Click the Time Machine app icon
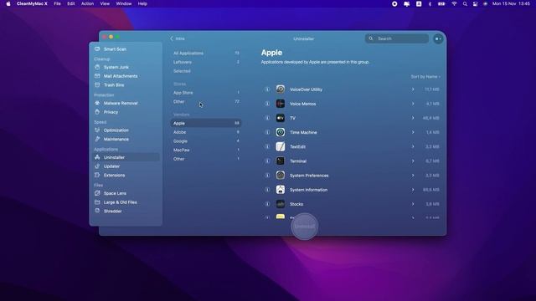Screen dimensions: 536x301 (x=281, y=132)
